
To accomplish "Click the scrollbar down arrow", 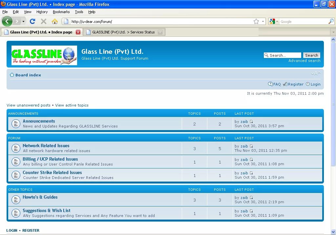I will click(x=333, y=232).
